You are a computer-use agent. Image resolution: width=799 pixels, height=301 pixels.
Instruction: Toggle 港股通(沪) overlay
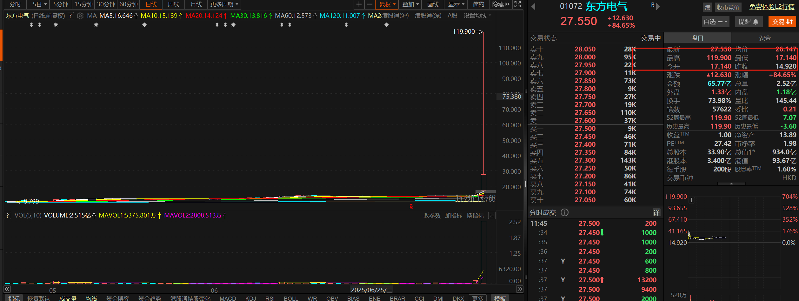pos(395,16)
